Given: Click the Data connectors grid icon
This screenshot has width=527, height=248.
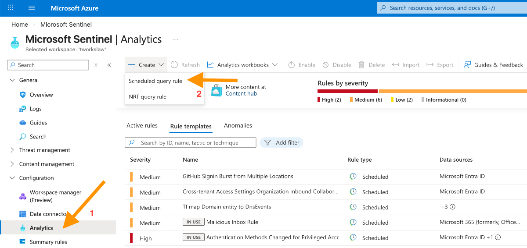Looking at the screenshot, I should (23, 214).
